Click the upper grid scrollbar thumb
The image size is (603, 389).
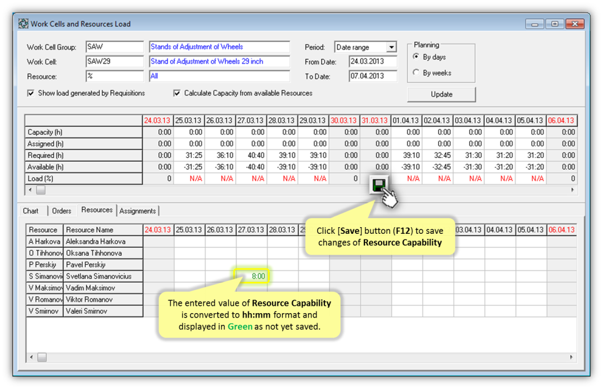click(x=41, y=190)
